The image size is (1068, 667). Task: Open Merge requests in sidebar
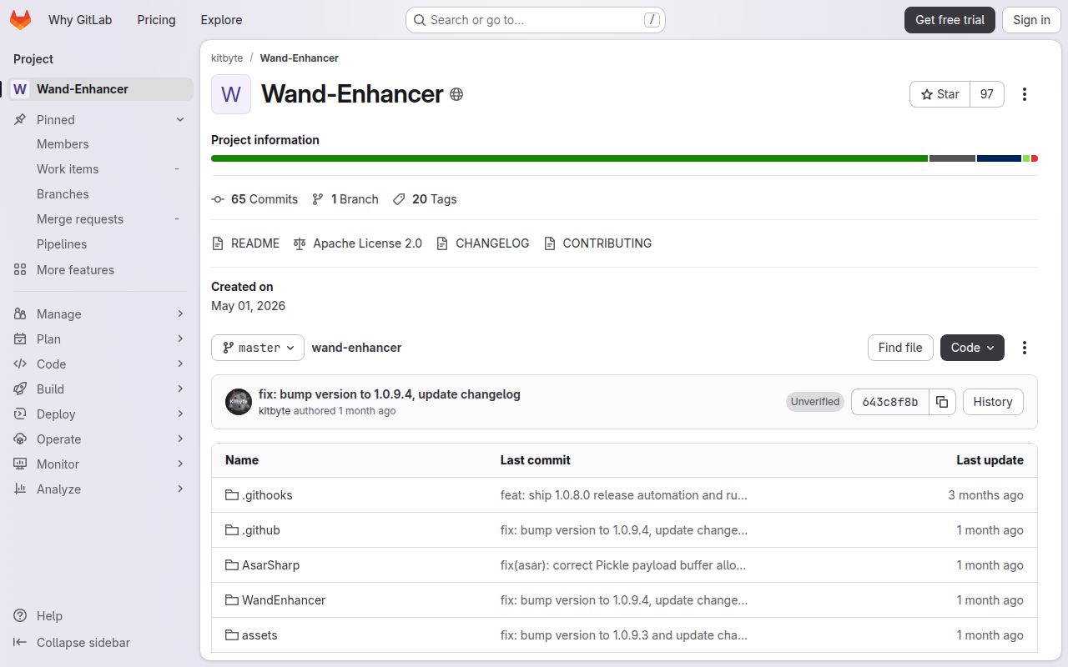(80, 219)
